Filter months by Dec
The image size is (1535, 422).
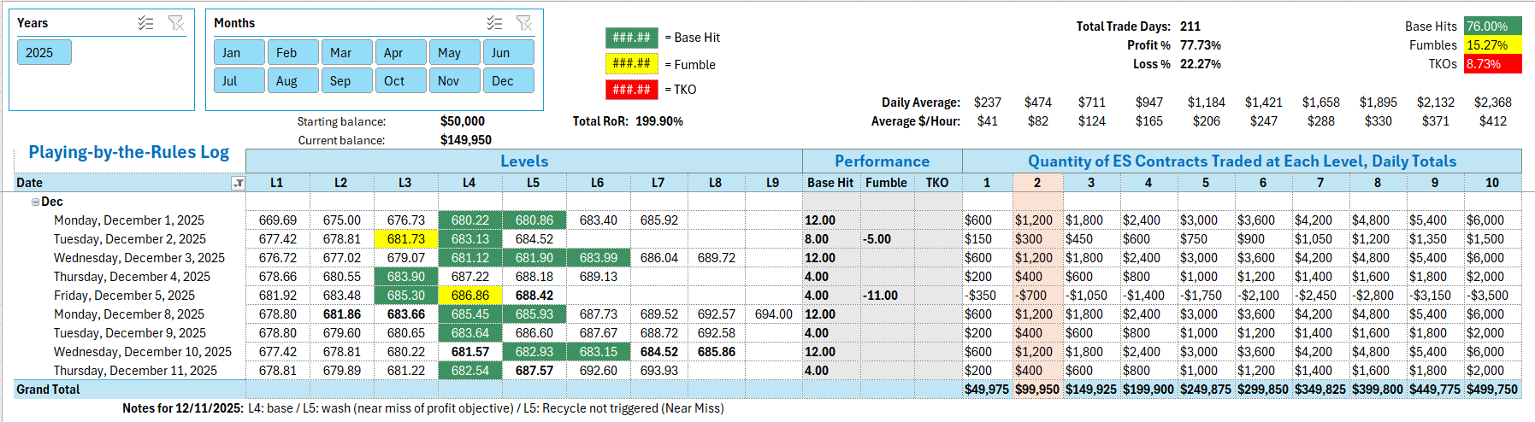click(508, 81)
